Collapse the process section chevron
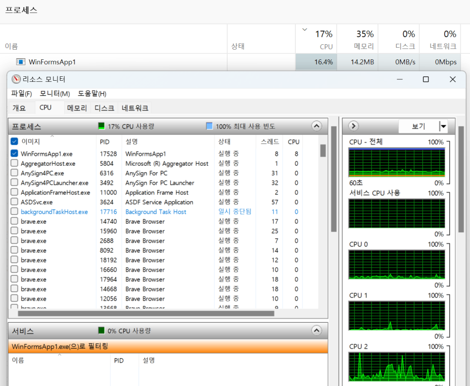The height and width of the screenshot is (386, 470). tap(317, 126)
